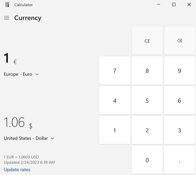Open the United States - Dollar dropdown
Image resolution: width=196 pixels, height=175 pixels.
(x=29, y=138)
